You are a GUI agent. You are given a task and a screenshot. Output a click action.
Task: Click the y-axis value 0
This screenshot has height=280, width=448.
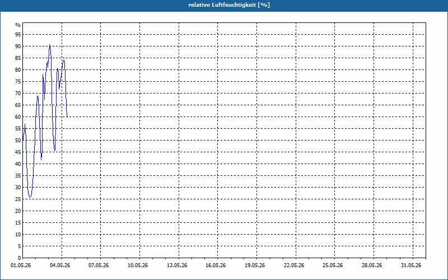pos(20,258)
